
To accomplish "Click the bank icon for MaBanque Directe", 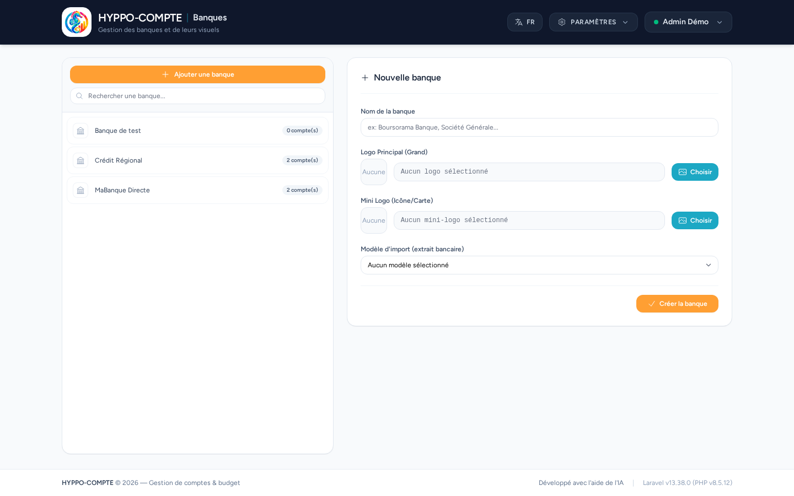I will (81, 190).
